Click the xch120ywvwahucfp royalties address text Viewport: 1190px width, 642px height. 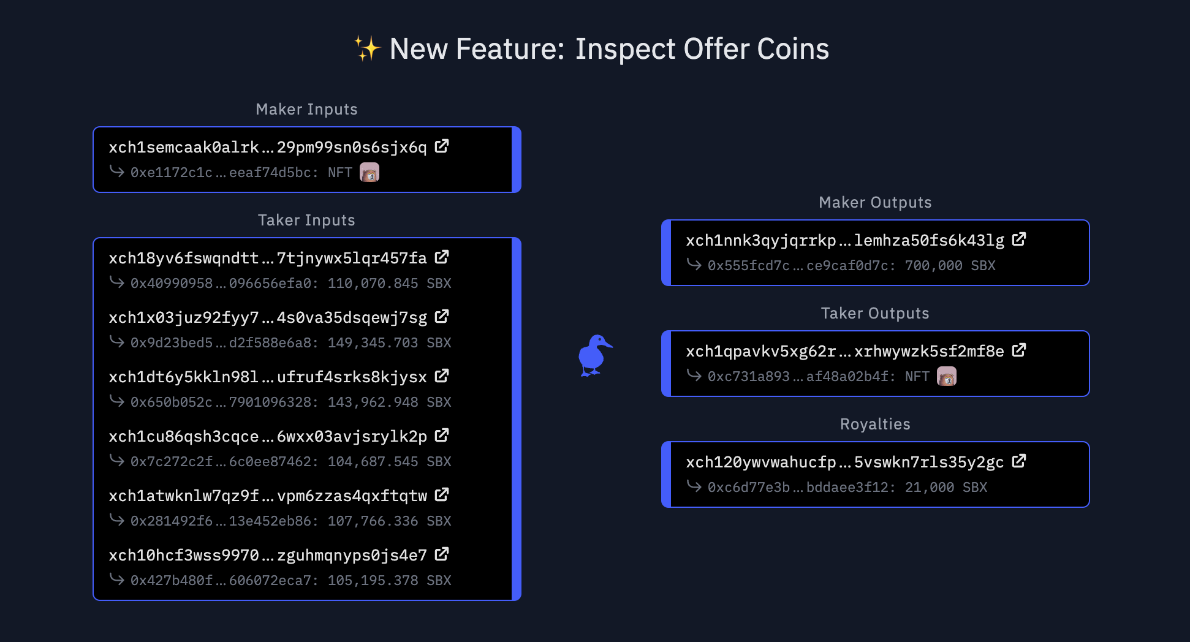click(x=845, y=463)
